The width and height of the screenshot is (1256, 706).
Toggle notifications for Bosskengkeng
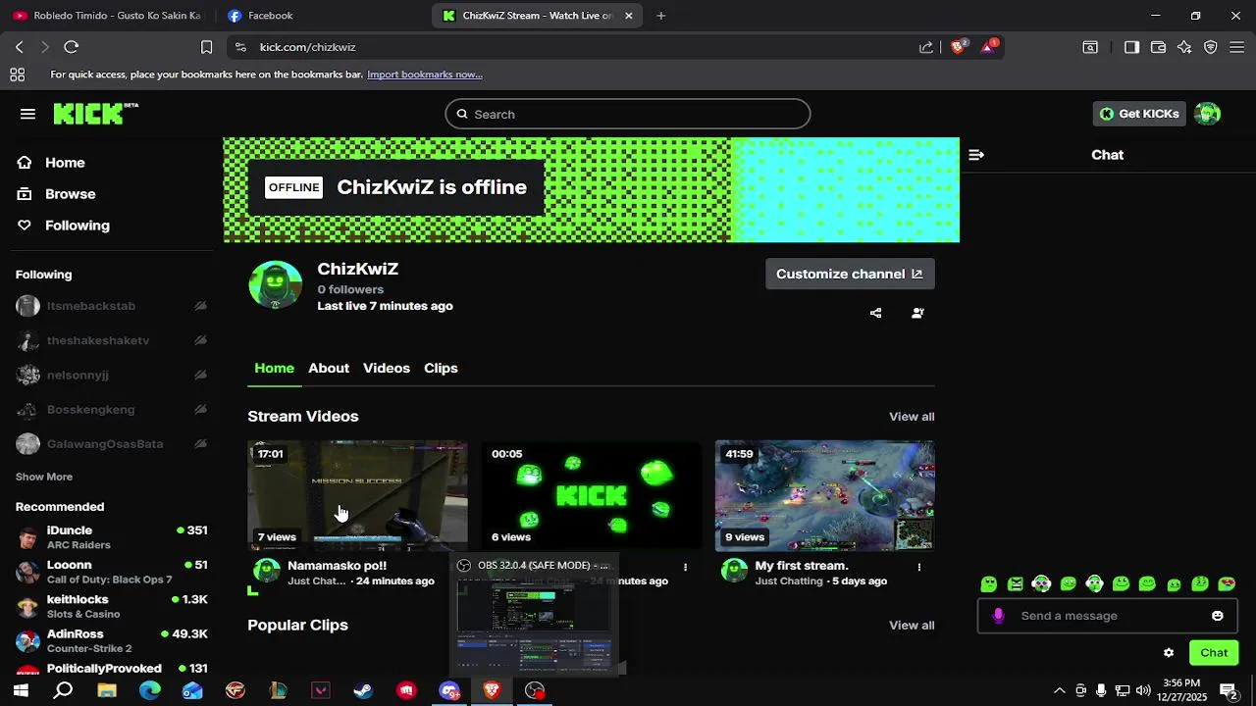click(200, 410)
